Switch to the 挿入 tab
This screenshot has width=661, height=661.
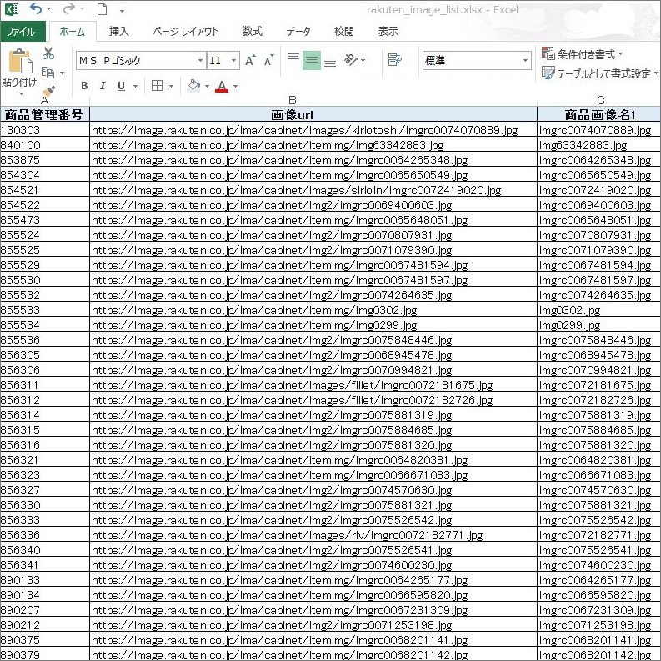point(118,31)
